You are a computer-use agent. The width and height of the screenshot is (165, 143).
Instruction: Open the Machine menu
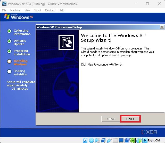pyautogui.click(x=15, y=10)
